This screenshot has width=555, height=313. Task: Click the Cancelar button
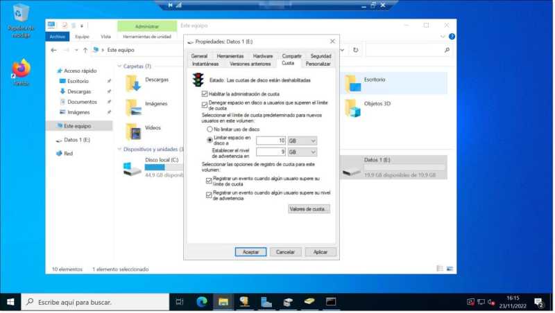pyautogui.click(x=285, y=252)
